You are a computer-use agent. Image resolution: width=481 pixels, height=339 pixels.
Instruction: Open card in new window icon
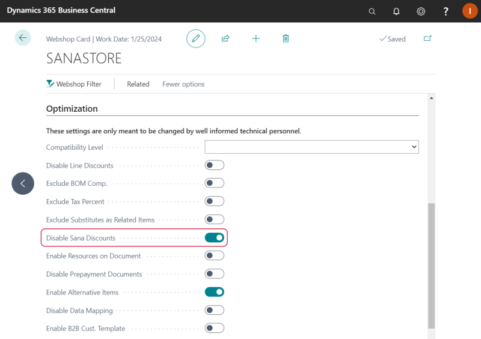[x=427, y=38]
